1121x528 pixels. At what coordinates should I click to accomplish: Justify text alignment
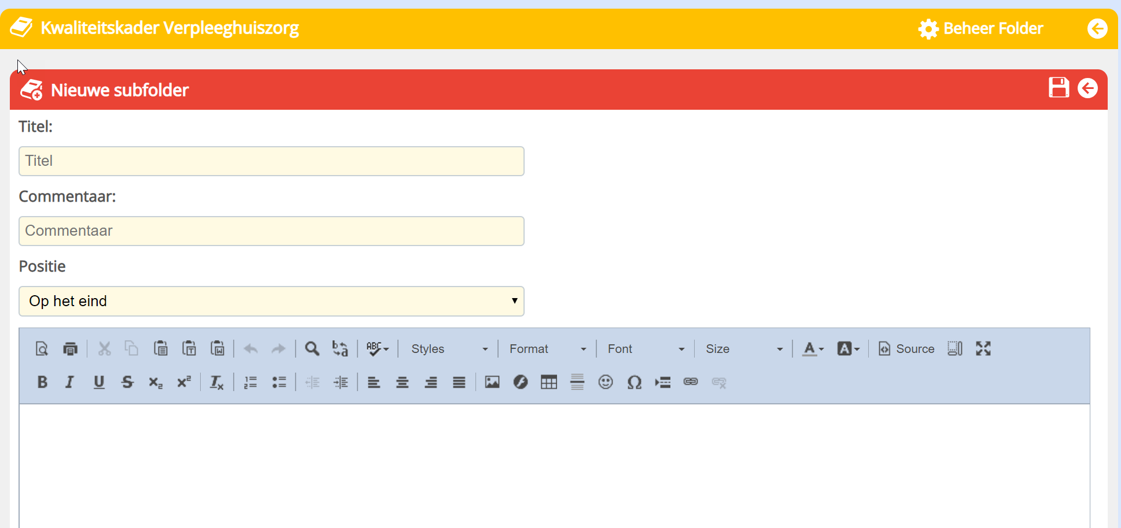459,382
